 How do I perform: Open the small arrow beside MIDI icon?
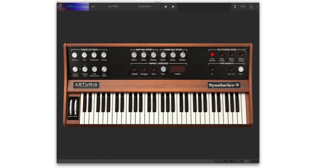[257, 7]
